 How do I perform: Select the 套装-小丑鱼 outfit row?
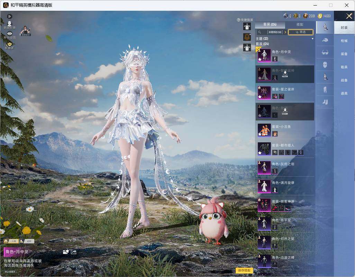[x=285, y=130]
